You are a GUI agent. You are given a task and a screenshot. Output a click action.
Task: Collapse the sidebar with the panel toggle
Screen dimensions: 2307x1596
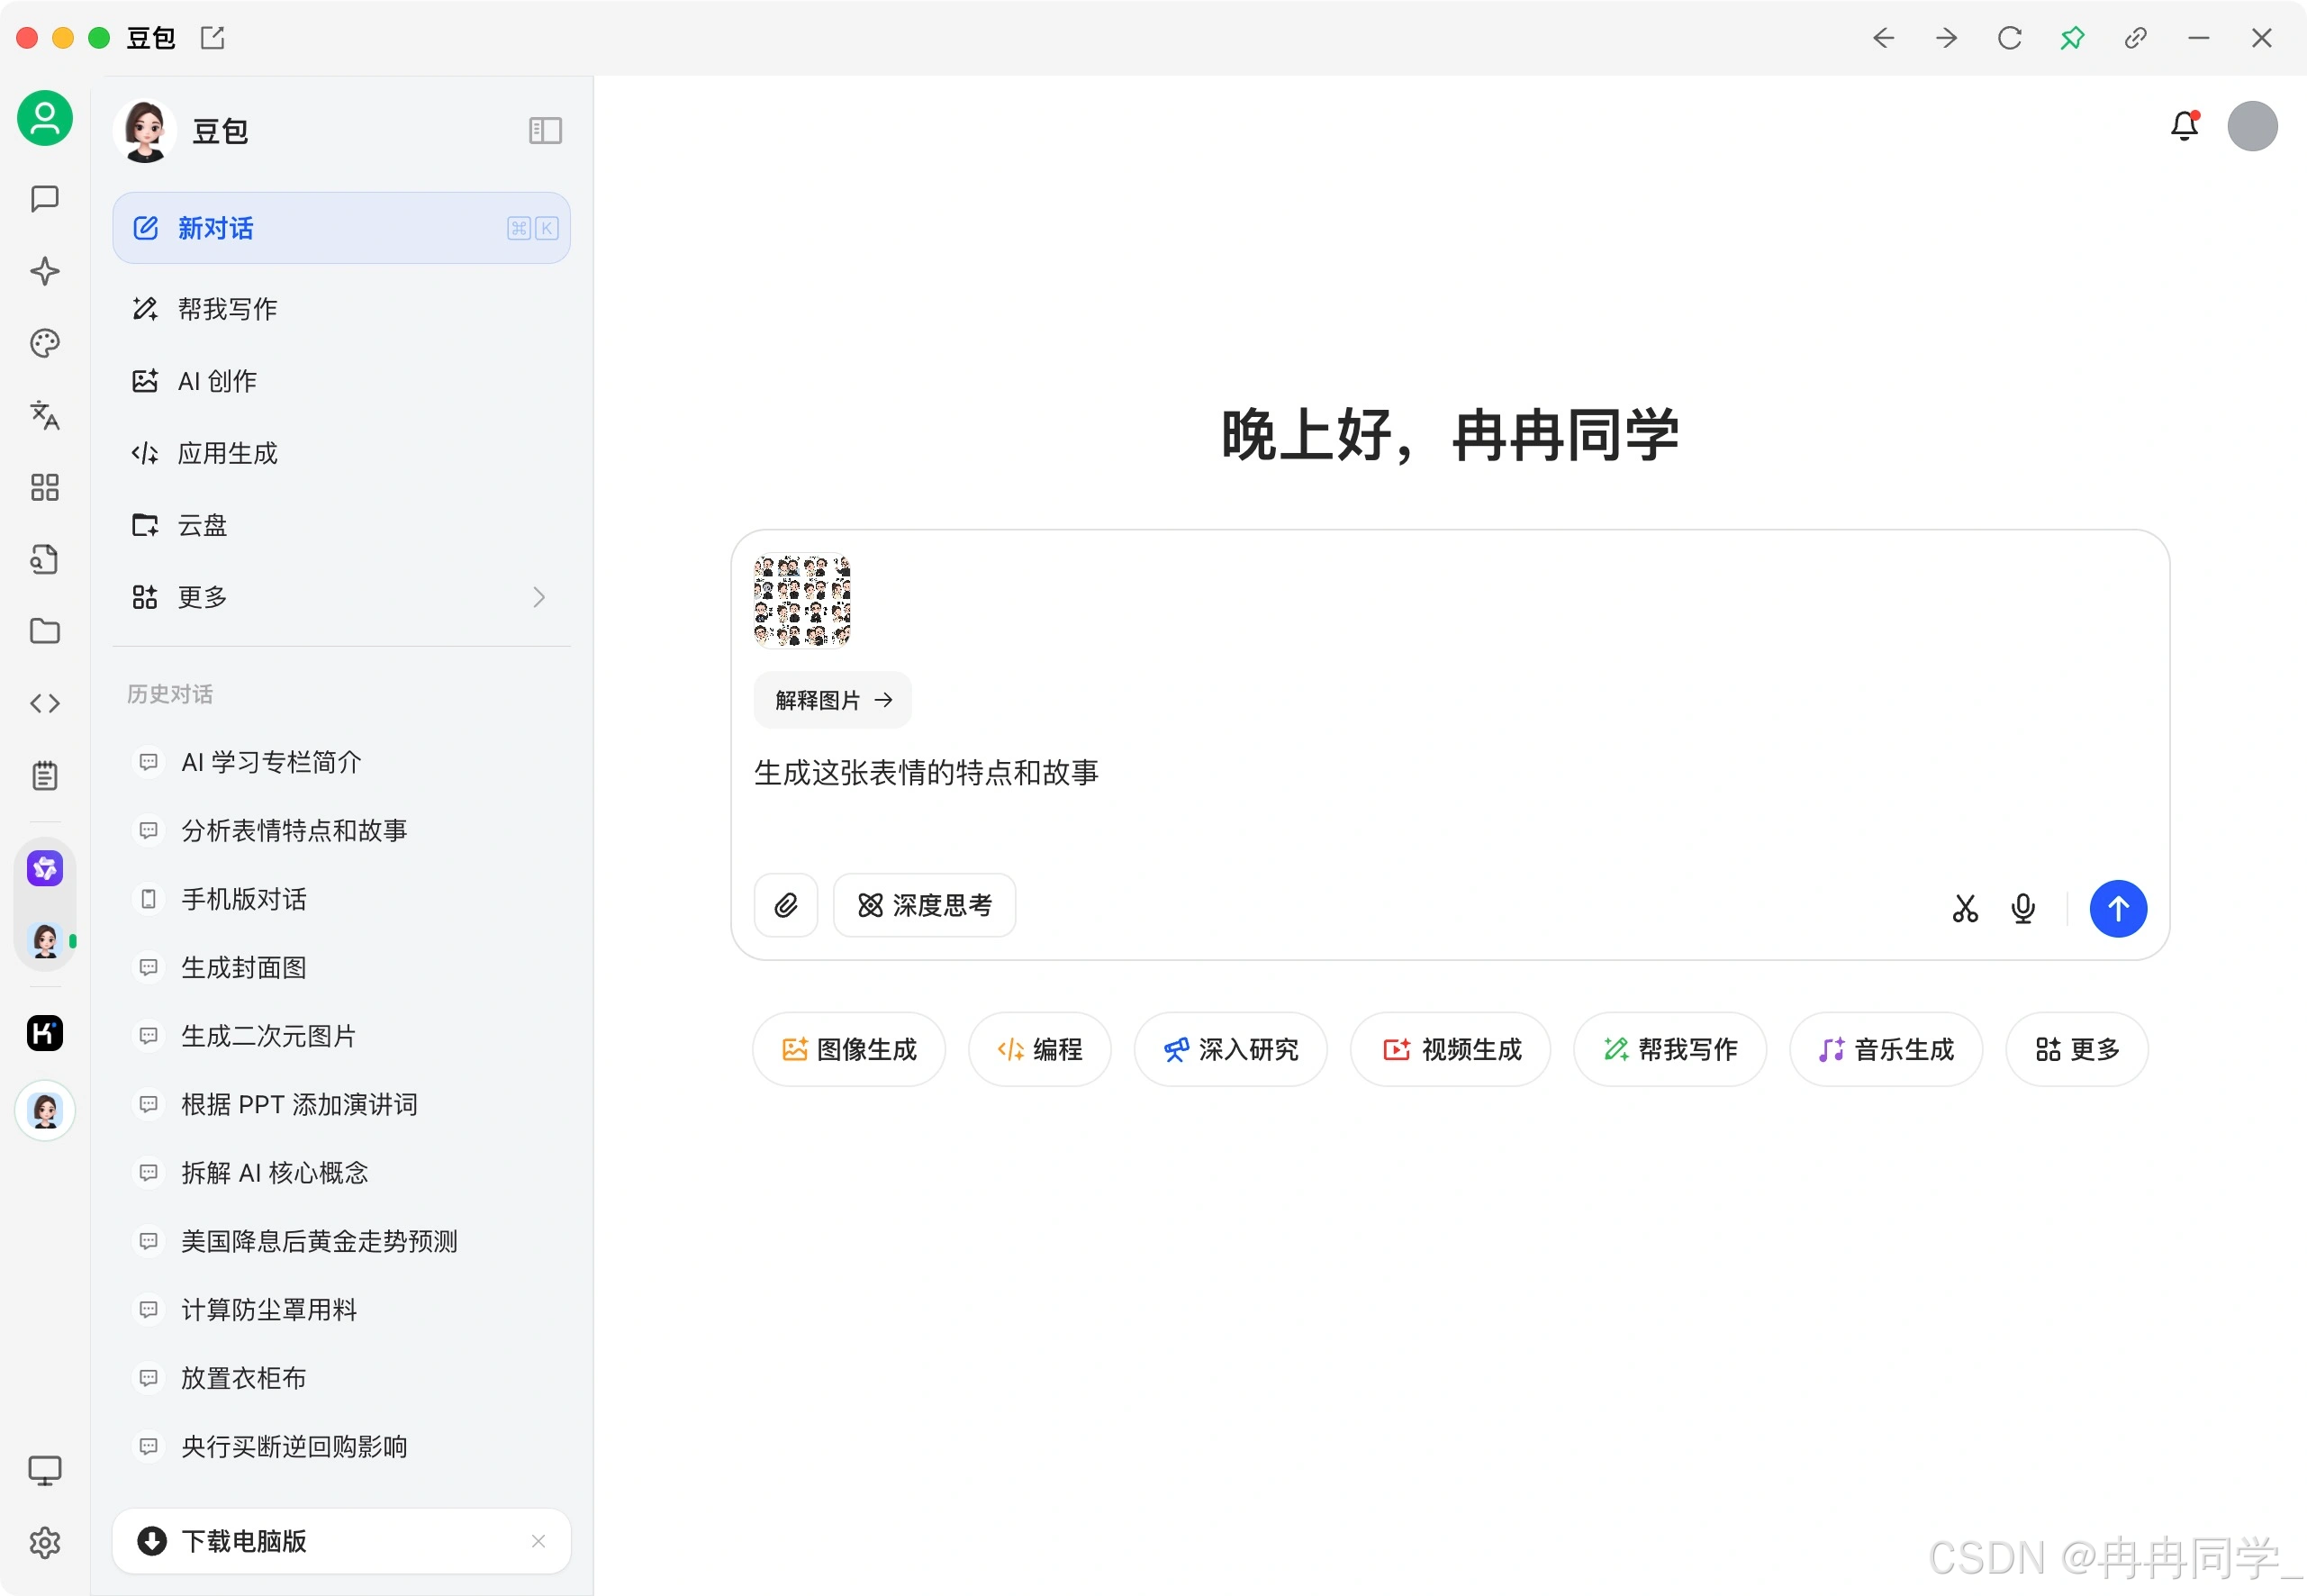[x=545, y=130]
